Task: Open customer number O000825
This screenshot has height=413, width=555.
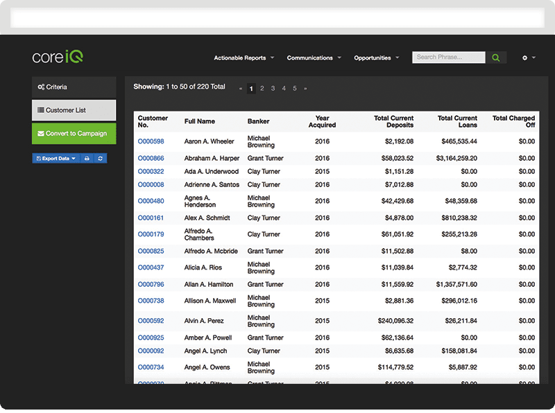Action: [151, 251]
